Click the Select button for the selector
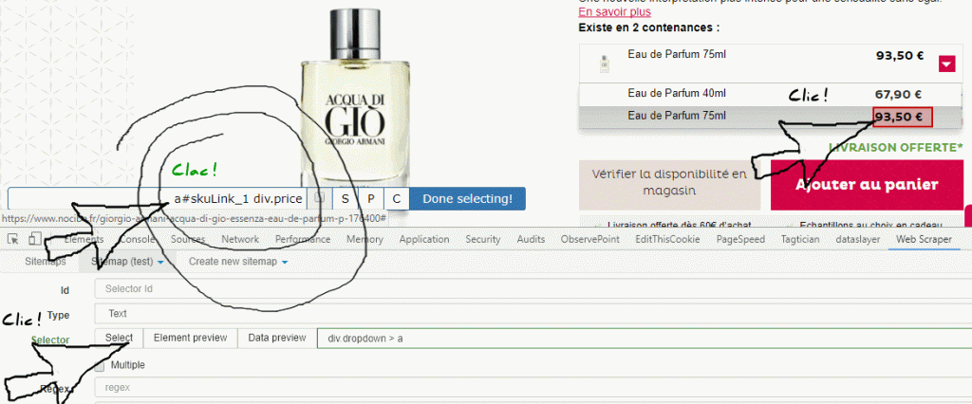This screenshot has height=404, width=972. pyautogui.click(x=119, y=338)
